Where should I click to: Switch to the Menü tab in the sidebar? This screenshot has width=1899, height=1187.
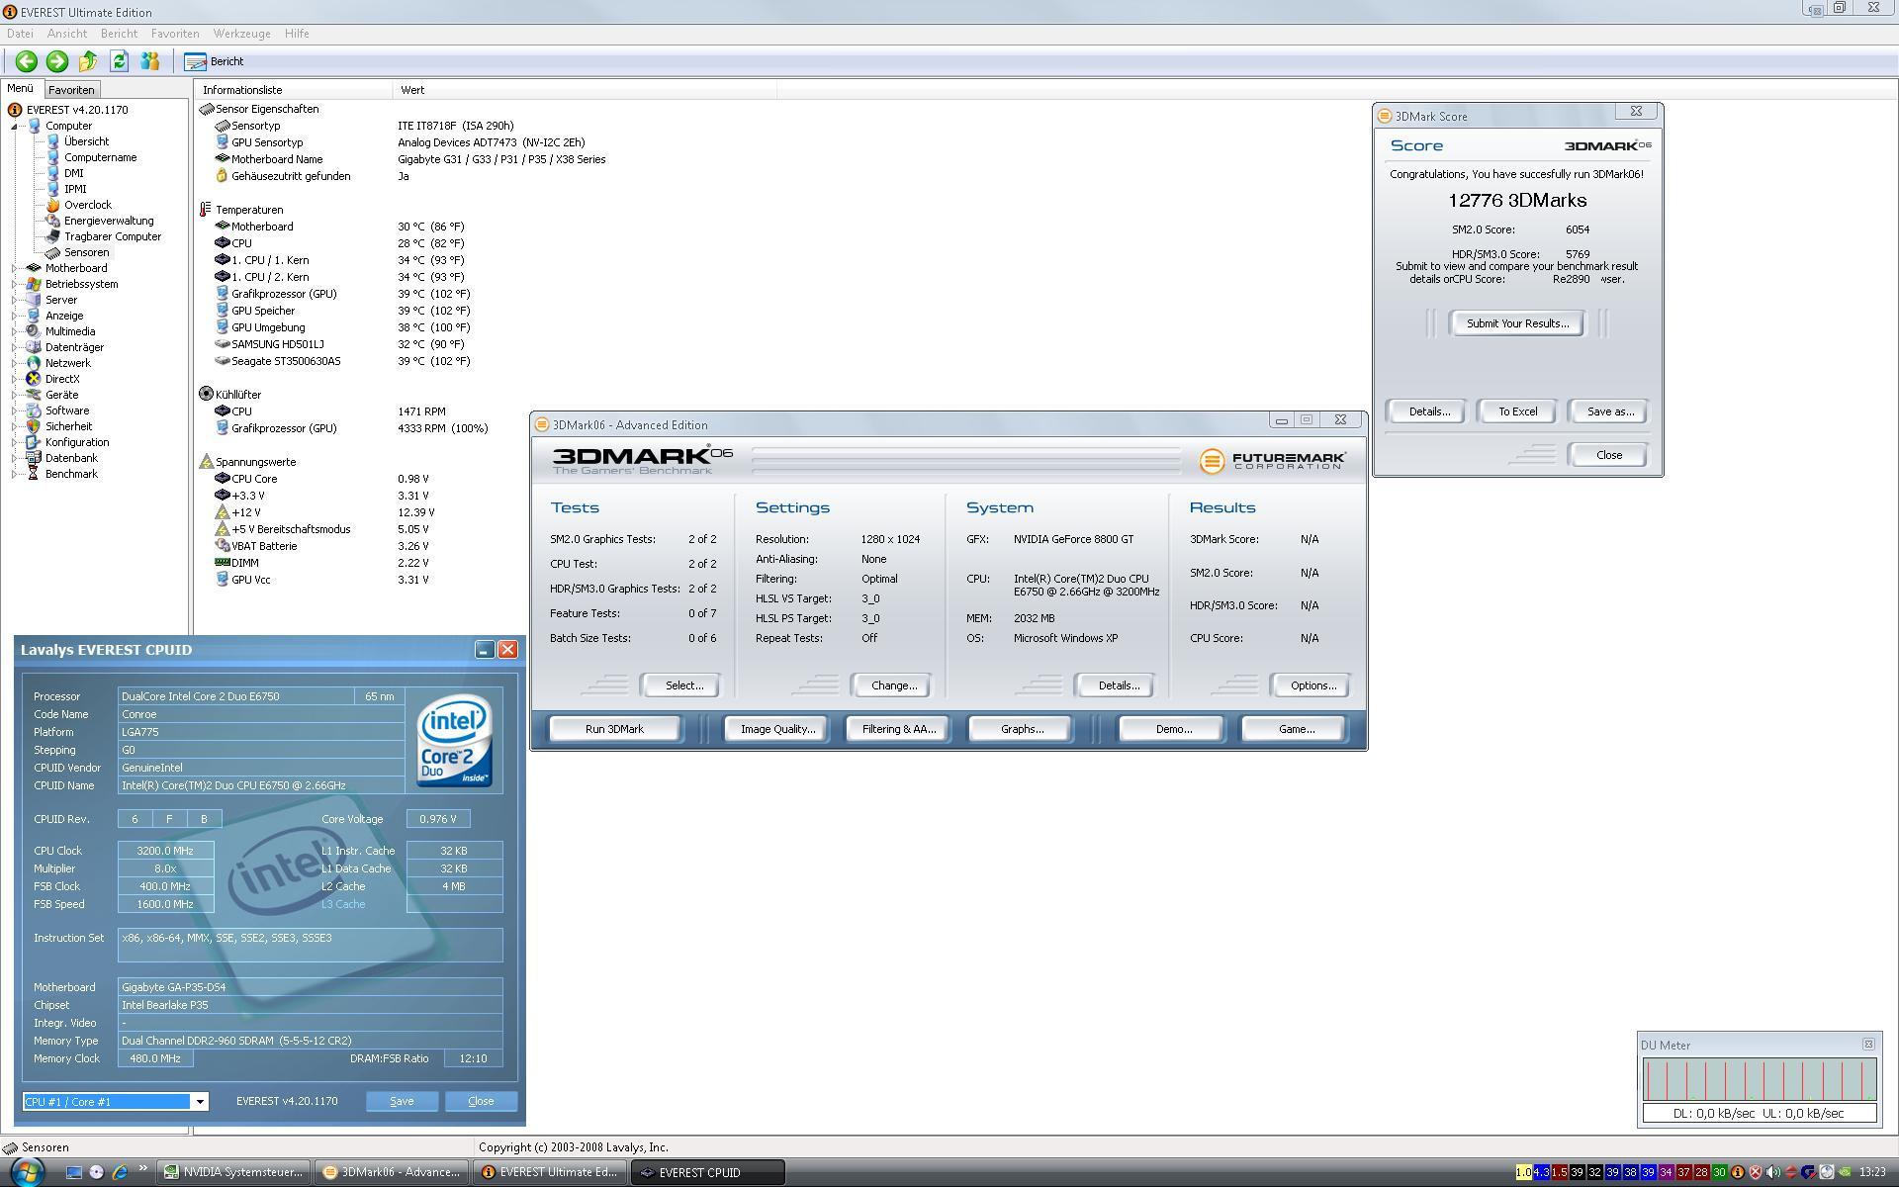point(20,88)
